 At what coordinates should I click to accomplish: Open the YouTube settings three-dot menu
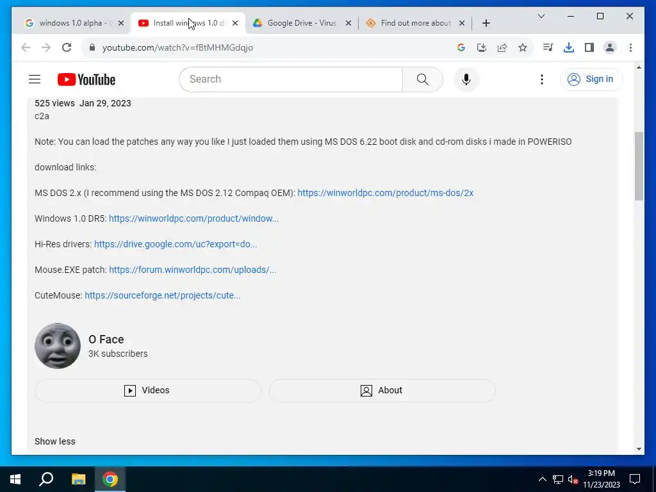pos(542,79)
